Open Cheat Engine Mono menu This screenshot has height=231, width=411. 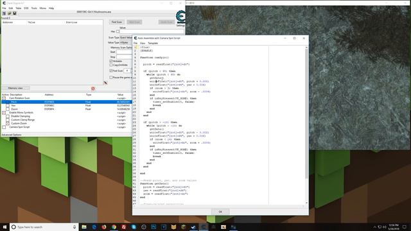pyautogui.click(x=43, y=8)
